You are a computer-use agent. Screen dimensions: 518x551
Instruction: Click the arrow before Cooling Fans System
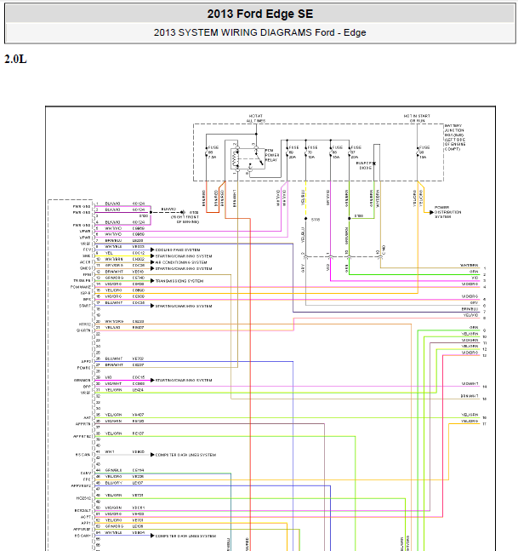point(152,250)
